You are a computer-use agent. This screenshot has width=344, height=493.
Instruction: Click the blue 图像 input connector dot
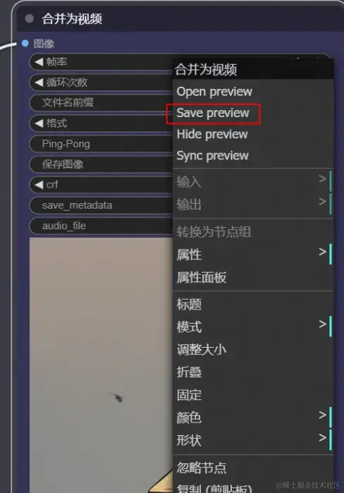25,43
